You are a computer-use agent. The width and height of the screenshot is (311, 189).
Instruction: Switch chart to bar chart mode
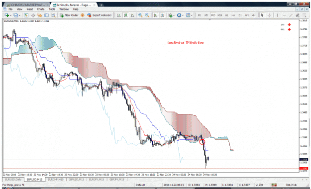coord(119,15)
